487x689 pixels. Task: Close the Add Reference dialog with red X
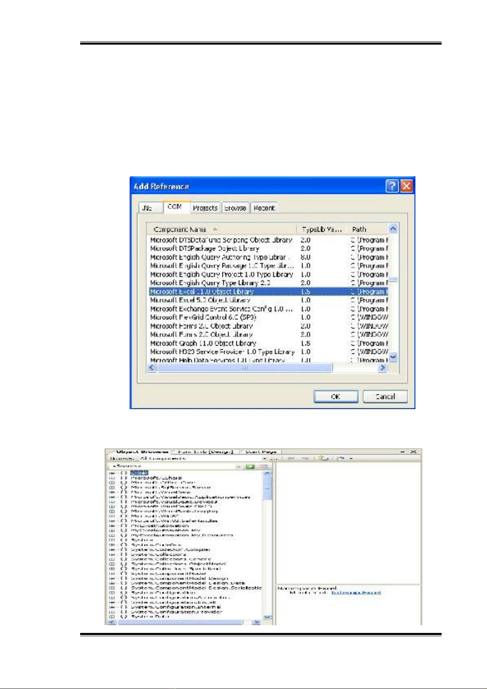[406, 187]
